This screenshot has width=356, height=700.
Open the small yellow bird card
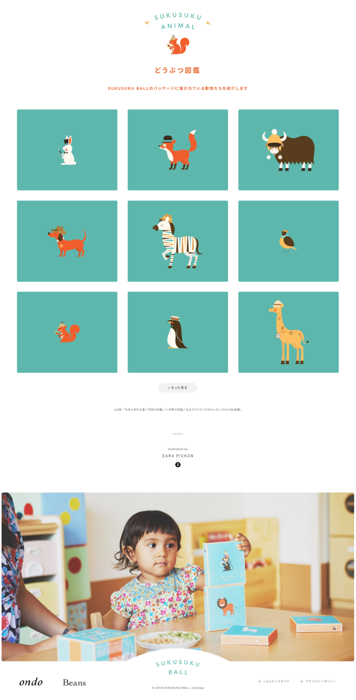pos(289,241)
